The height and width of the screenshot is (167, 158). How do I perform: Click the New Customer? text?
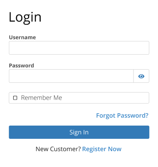click(x=58, y=149)
